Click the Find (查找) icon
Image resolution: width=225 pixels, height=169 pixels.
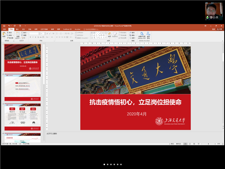(x=131, y=33)
